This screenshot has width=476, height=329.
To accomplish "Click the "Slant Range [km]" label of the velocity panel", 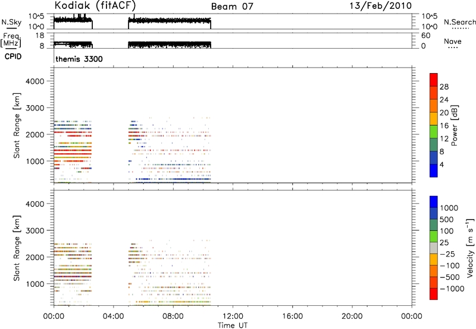I will click(x=17, y=248).
